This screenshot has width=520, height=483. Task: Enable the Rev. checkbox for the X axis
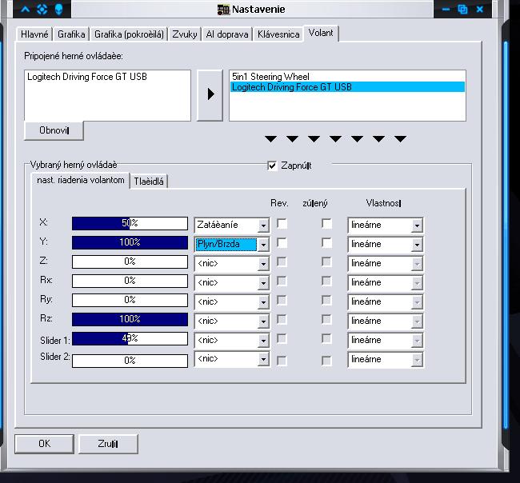pos(282,225)
